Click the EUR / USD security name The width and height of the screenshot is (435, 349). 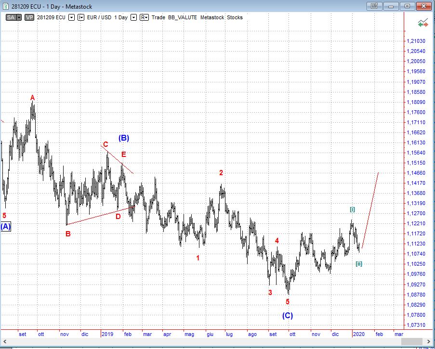[x=99, y=17]
